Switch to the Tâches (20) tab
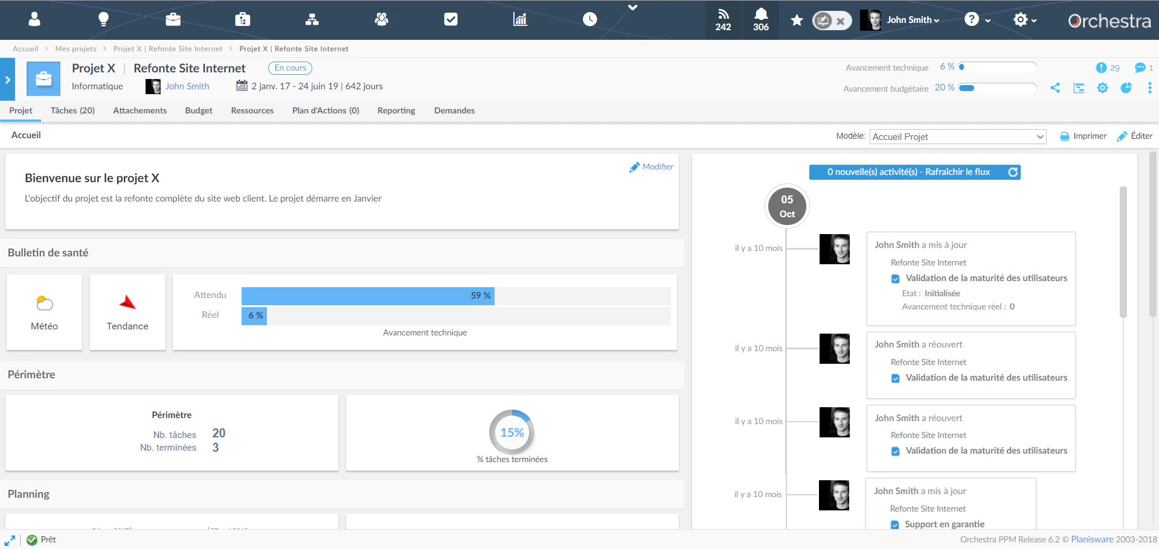This screenshot has width=1159, height=549. click(x=72, y=110)
